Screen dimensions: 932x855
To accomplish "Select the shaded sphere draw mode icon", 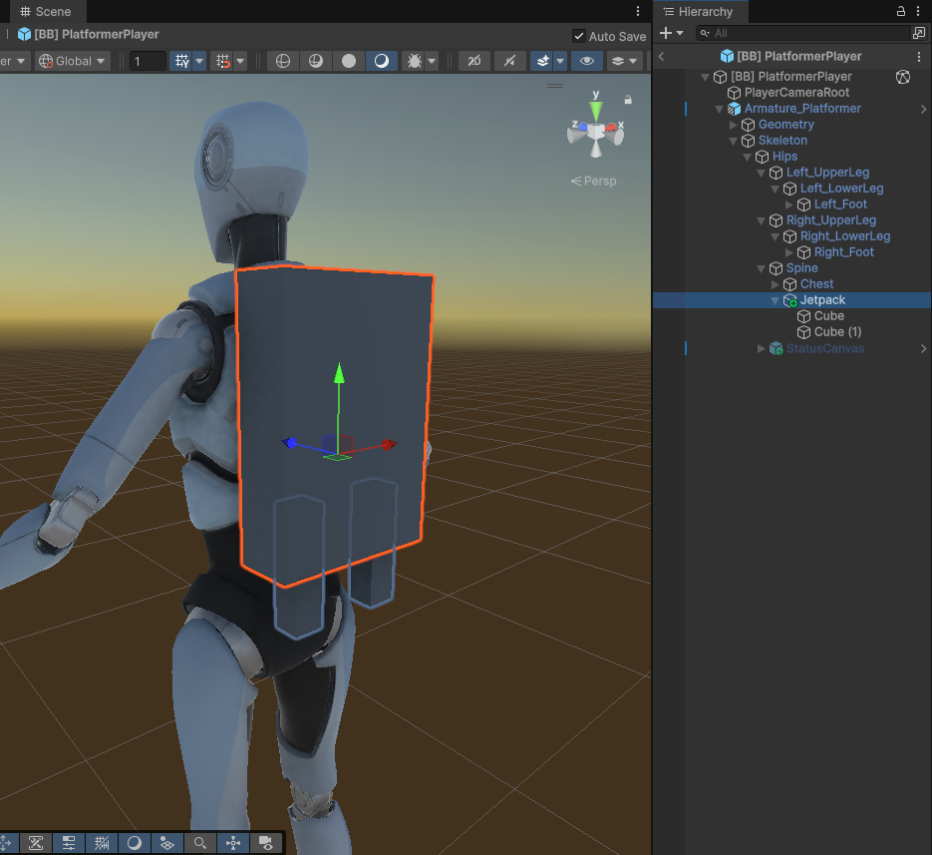I will [348, 61].
